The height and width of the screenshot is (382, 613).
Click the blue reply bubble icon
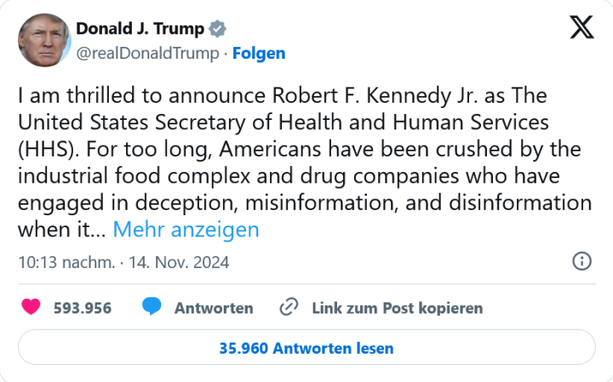coord(152,307)
